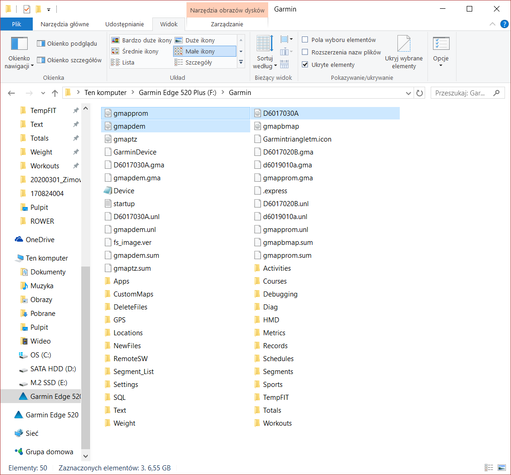Screen dimensions: 511x475
Task: Go up one folder level
Action: point(55,93)
